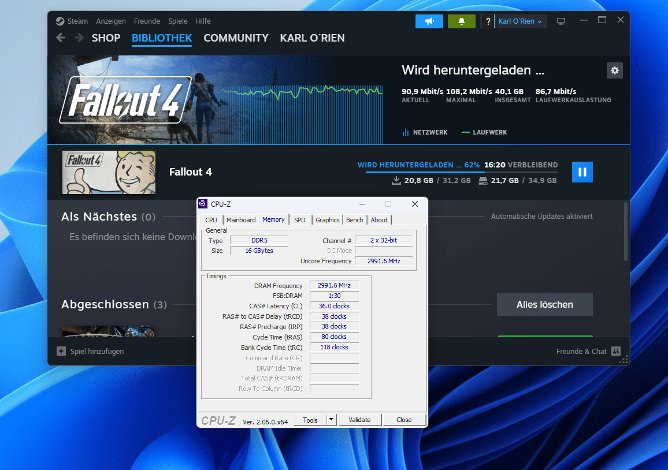Click the plus icon beside Spiel hinzufügen
668x470 pixels.
(x=61, y=351)
